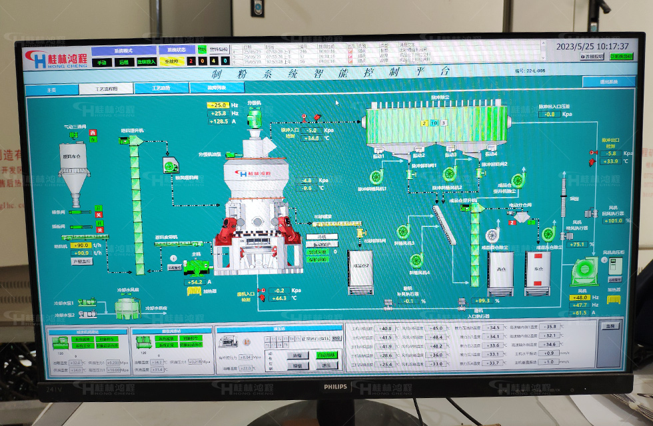This screenshot has width=653, height=426.
Task: Click the yellow 90.0 t/h feed rate field
Action: 80,245
